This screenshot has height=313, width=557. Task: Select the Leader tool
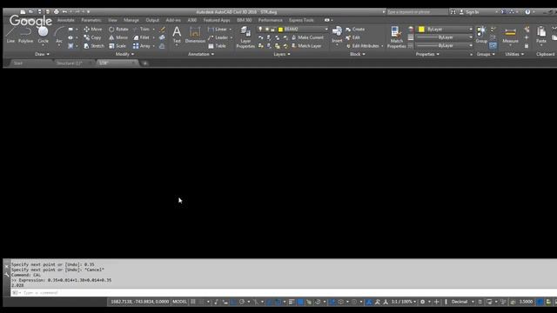pos(218,37)
